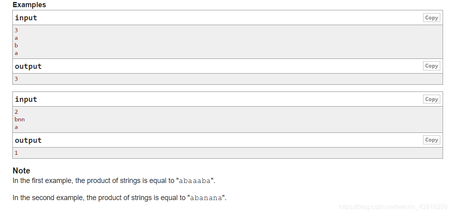Click the first example's output title
This screenshot has height=214, width=451.
coord(28,66)
